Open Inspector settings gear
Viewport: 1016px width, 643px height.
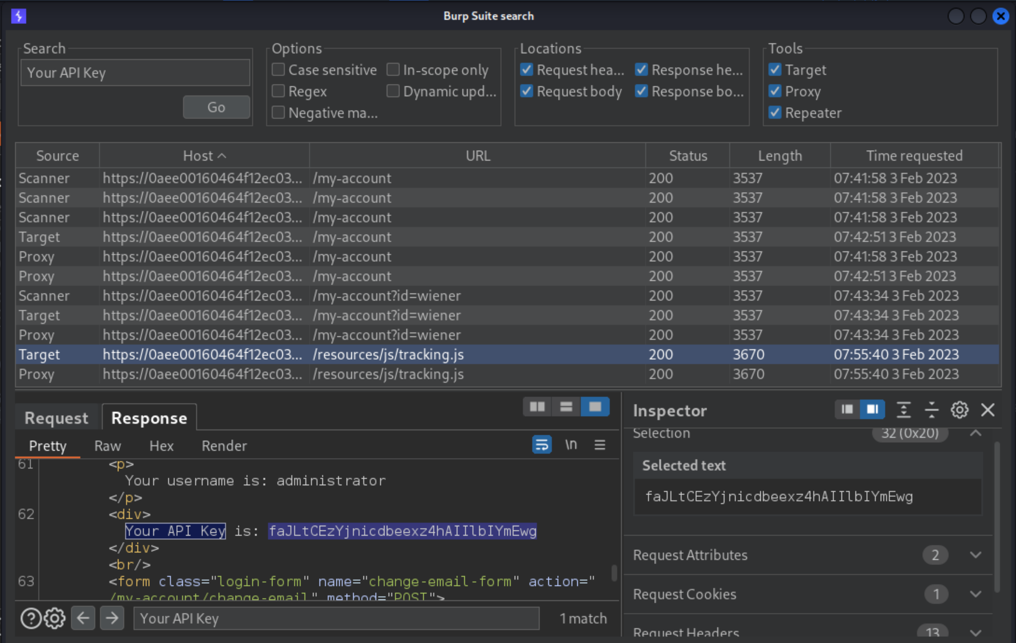pos(960,409)
